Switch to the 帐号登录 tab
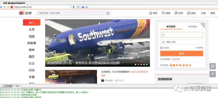 tap(171, 27)
